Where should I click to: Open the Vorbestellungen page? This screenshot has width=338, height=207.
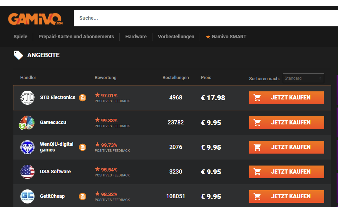(176, 37)
